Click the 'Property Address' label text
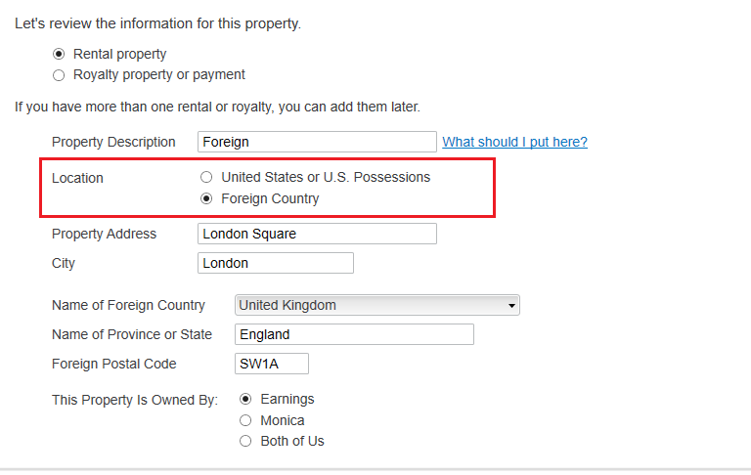The height and width of the screenshot is (475, 751). 104,234
